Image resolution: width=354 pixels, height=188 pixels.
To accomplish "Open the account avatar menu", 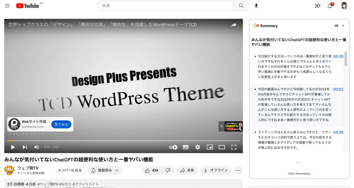I will (x=344, y=6).
